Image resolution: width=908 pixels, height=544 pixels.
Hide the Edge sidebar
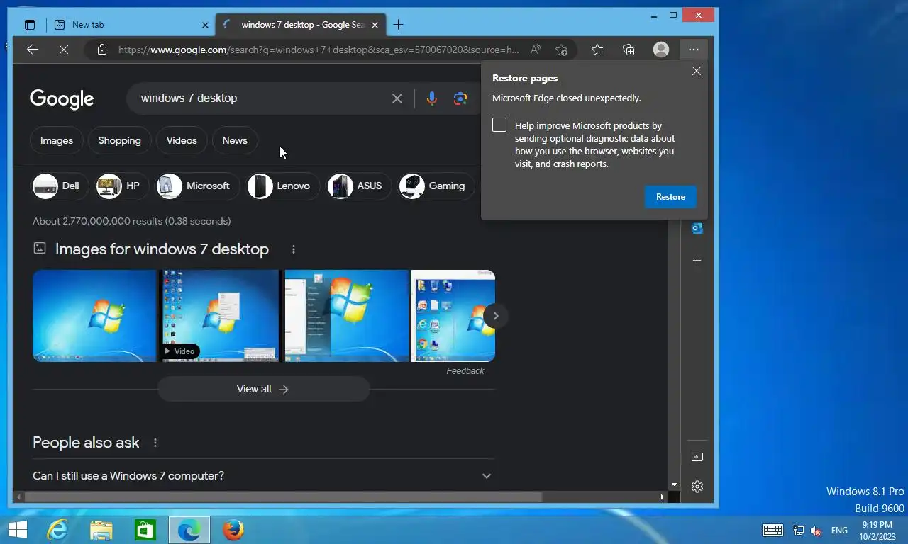click(697, 457)
